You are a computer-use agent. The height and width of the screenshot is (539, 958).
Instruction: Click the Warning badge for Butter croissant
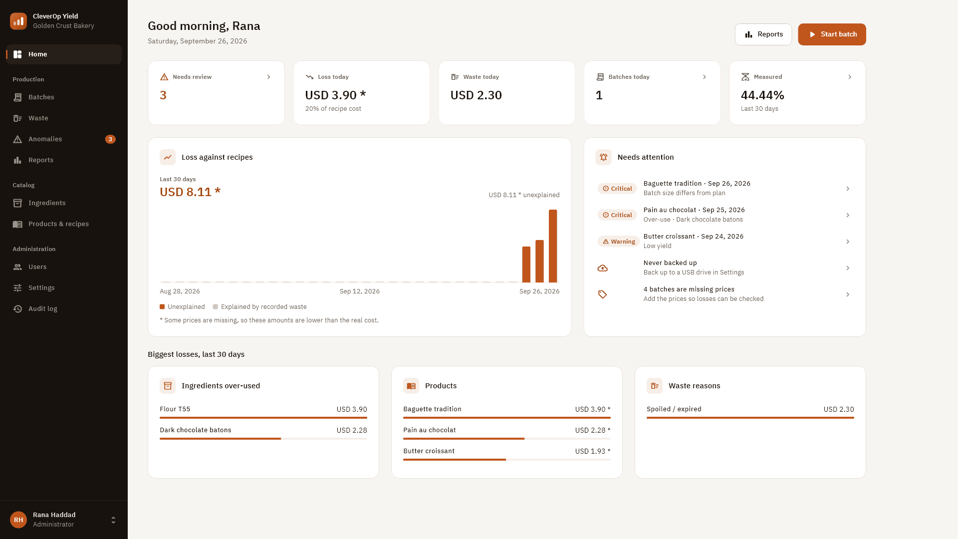pyautogui.click(x=619, y=242)
